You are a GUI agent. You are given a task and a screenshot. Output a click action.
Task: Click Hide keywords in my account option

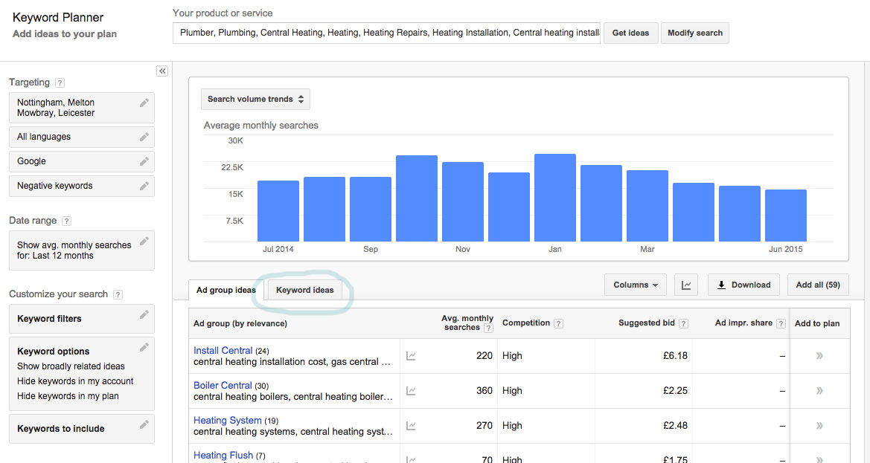click(x=75, y=381)
